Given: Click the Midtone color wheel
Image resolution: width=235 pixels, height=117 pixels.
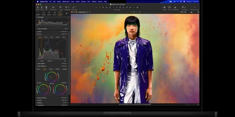Looking at the screenshot, I should coord(52,77).
